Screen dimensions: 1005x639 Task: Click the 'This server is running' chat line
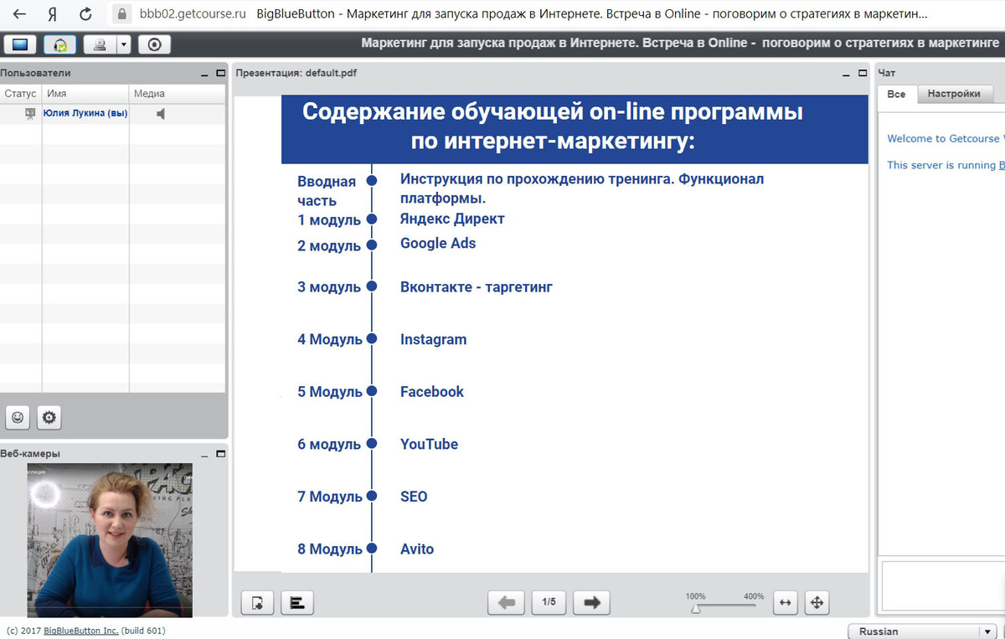click(x=946, y=165)
